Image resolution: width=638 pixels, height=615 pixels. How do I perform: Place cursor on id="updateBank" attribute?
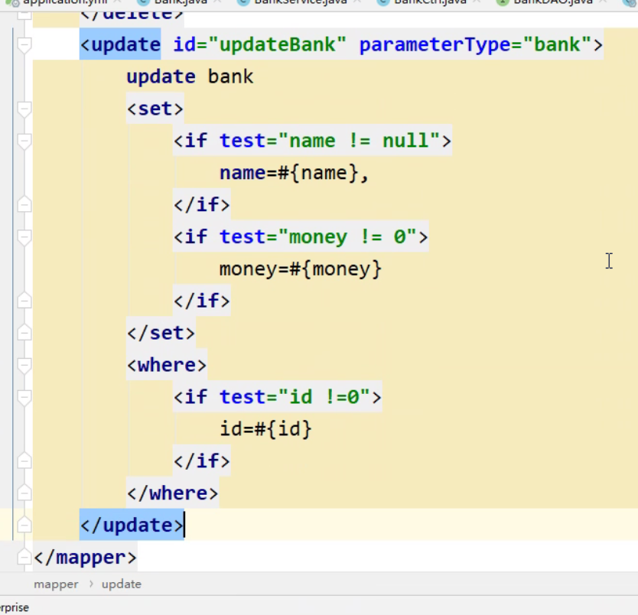pos(259,44)
